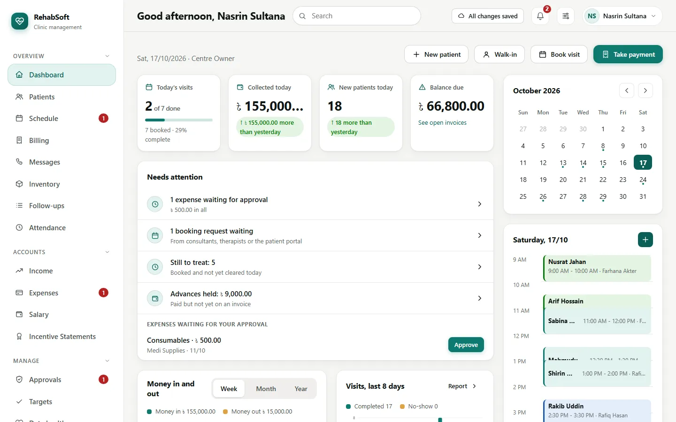Open Attendance page
Screen dimensions: 676x422
pos(61,227)
